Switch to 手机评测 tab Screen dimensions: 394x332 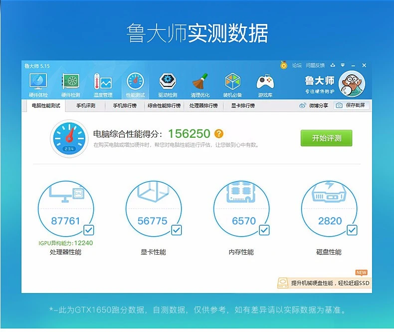point(86,106)
